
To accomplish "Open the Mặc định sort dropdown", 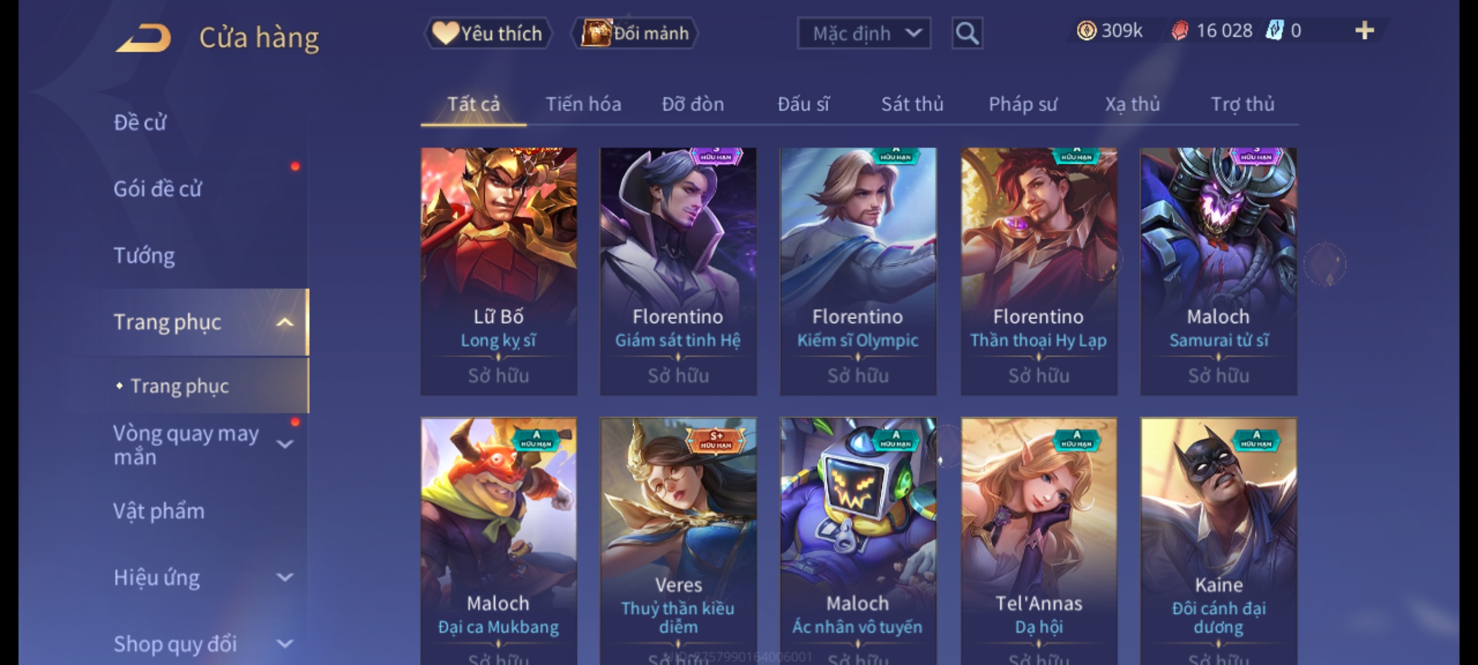I will pos(863,33).
